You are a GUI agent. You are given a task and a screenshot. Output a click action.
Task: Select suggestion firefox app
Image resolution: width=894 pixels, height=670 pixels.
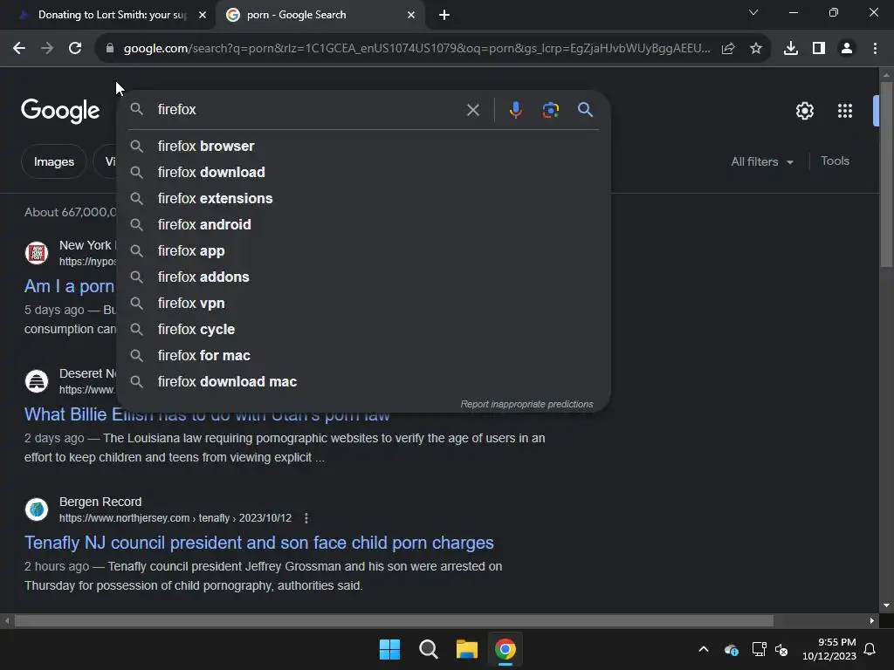coord(364,250)
